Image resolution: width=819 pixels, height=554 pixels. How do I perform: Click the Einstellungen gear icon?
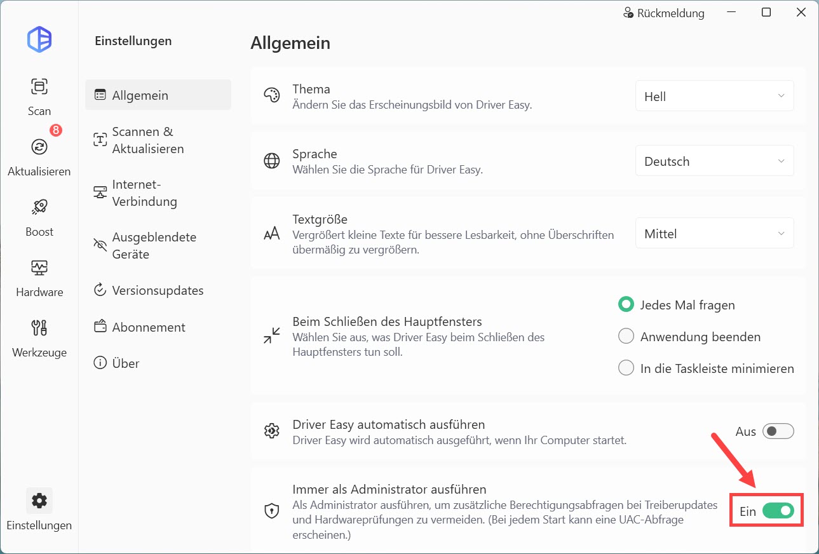point(39,501)
